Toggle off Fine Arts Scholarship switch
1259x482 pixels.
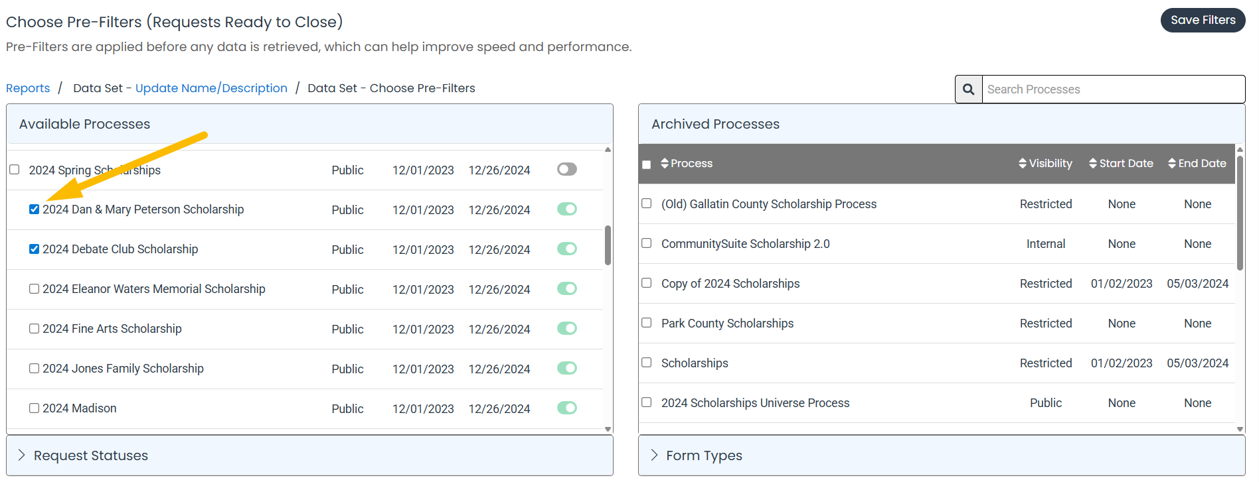[x=567, y=328]
